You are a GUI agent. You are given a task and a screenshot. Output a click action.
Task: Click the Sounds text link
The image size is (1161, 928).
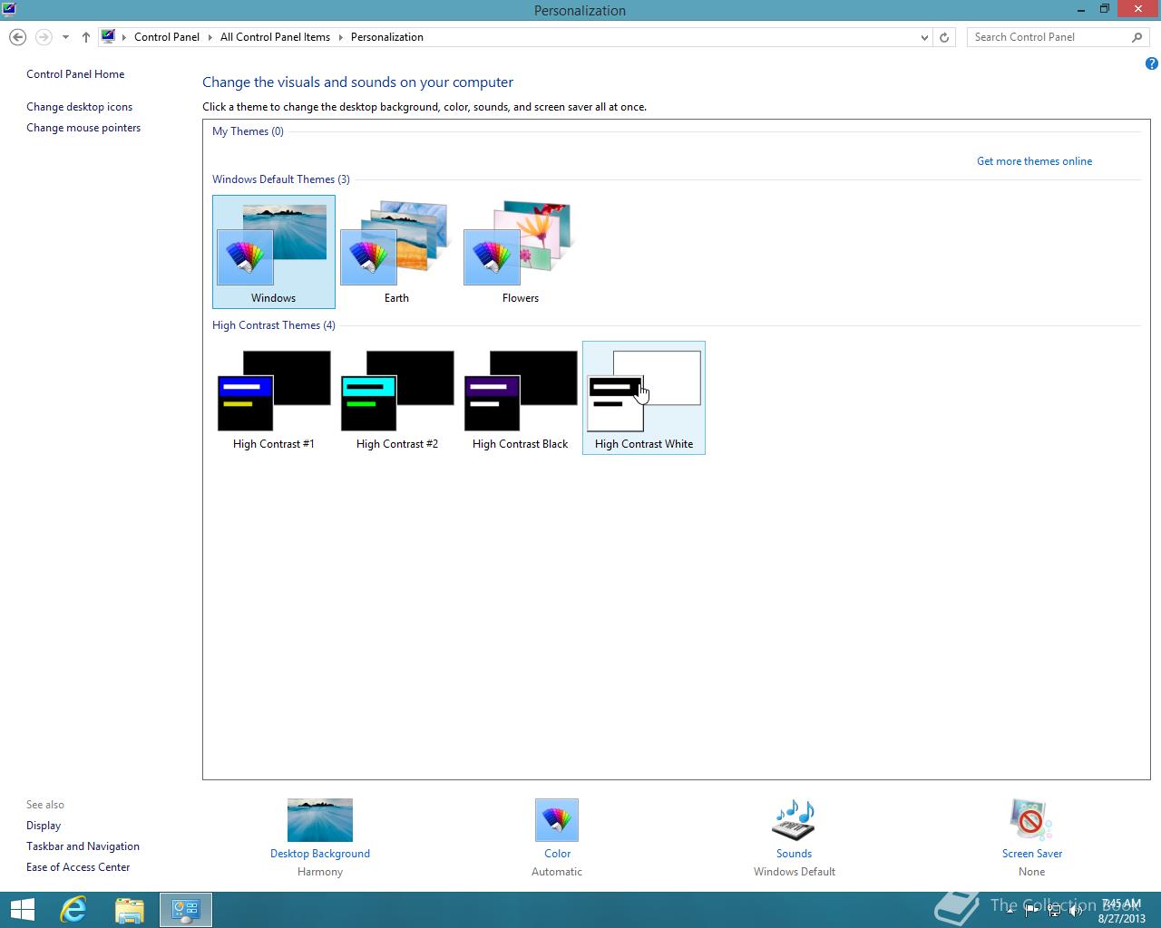pos(794,854)
